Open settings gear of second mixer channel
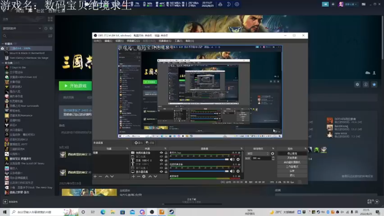384x216 pixels. pos(238,171)
